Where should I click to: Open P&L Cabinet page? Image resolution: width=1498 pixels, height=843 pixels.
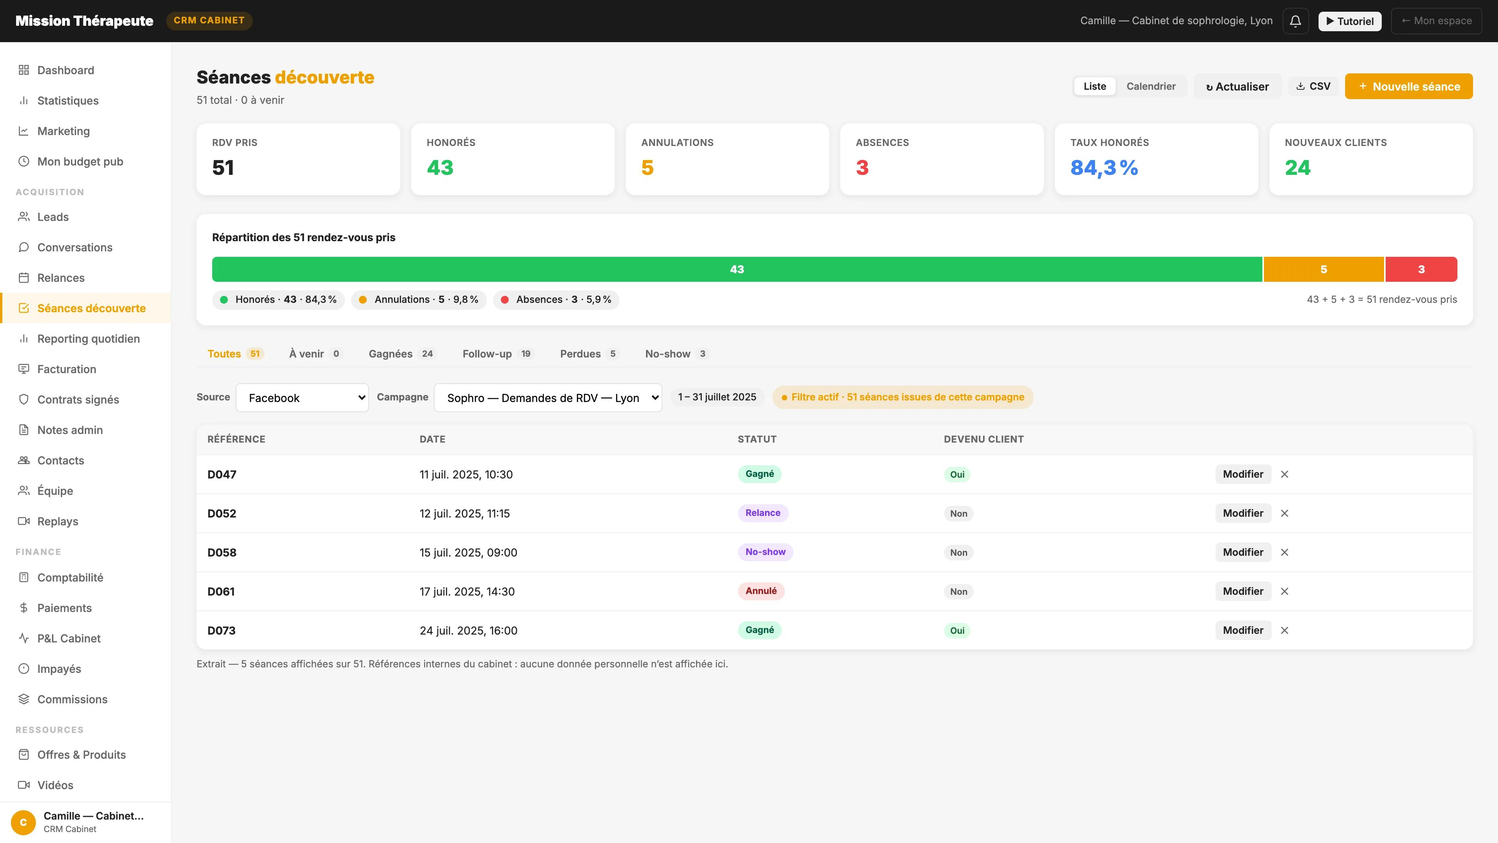click(x=85, y=638)
